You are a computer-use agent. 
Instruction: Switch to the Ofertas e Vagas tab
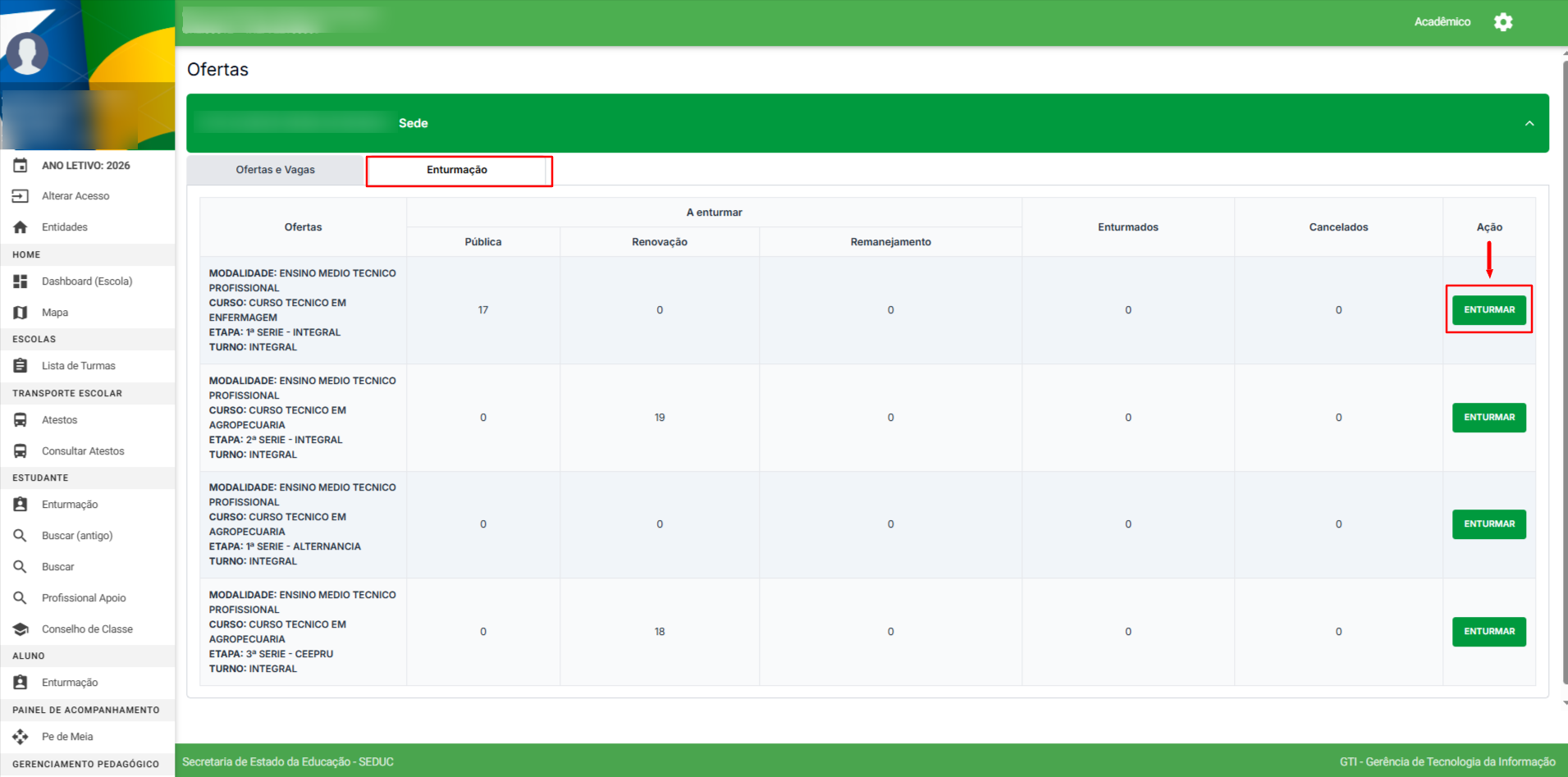(275, 170)
